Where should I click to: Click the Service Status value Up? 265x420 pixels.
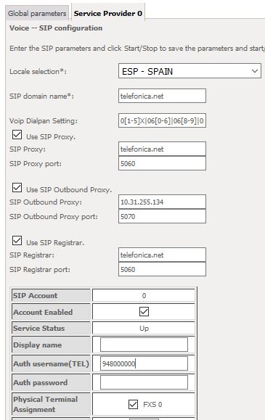pos(144,328)
